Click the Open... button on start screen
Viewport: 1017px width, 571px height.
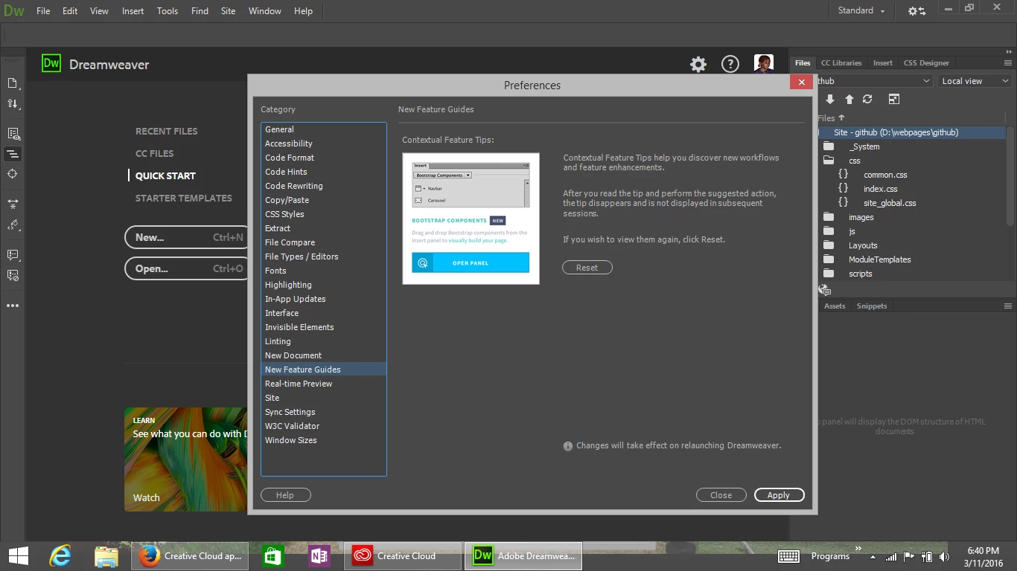(186, 268)
